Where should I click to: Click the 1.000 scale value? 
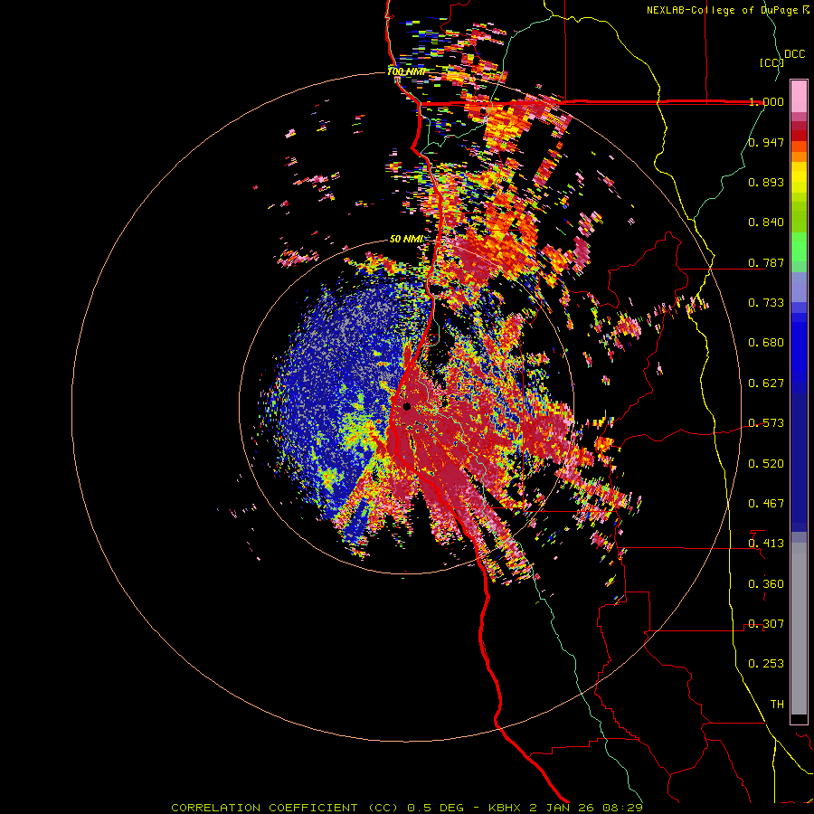tap(766, 101)
